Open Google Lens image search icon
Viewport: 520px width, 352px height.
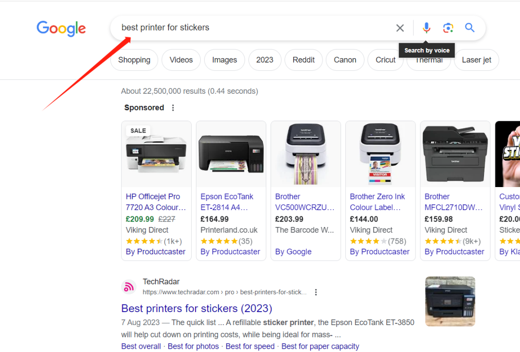pos(448,28)
